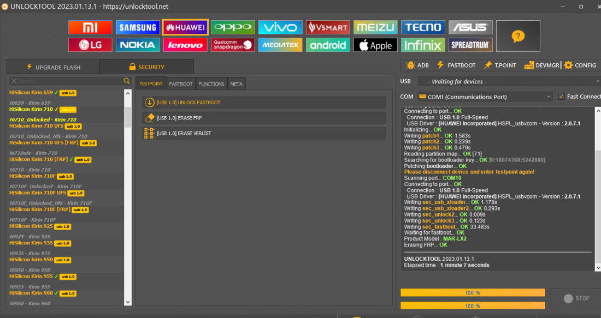Image resolution: width=601 pixels, height=318 pixels.
Task: Select the OPPO brand icon
Action: 233,28
